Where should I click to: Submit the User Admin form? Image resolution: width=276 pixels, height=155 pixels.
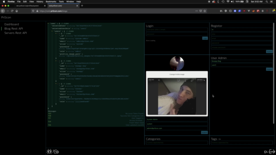pos(269,69)
